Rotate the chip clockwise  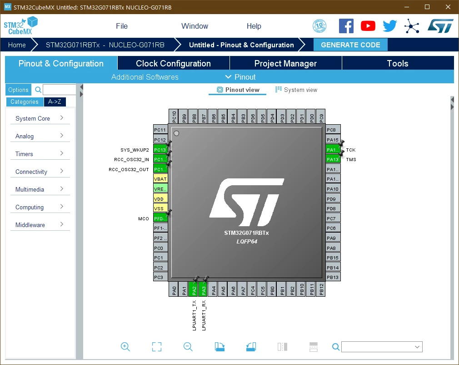tap(220, 346)
